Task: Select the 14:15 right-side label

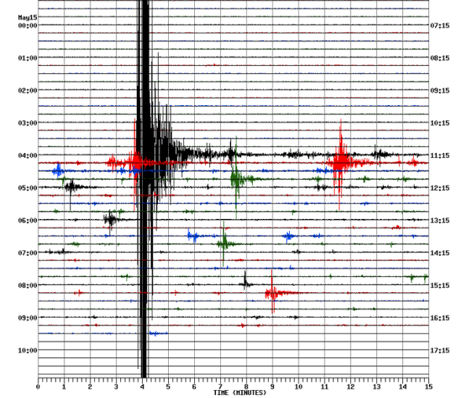Action: click(x=440, y=253)
